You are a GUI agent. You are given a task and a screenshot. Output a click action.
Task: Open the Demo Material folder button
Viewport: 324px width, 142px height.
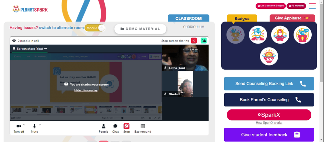tap(140, 29)
